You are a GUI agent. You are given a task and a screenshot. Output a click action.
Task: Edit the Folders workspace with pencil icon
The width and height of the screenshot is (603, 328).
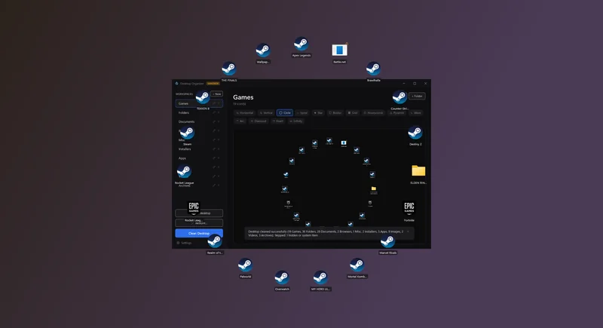214,112
